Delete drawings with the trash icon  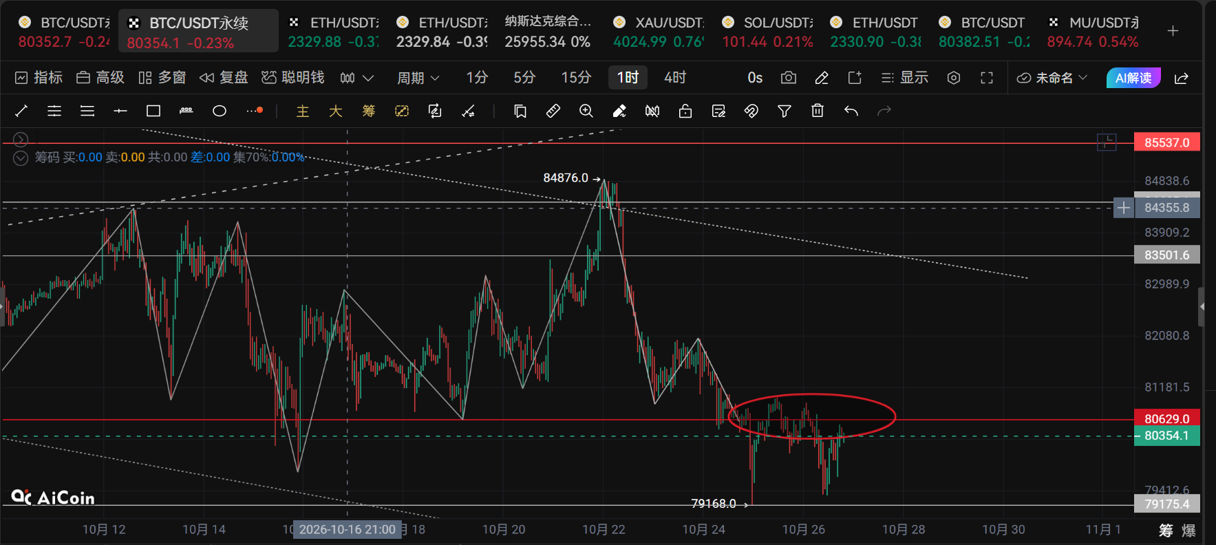pos(818,111)
